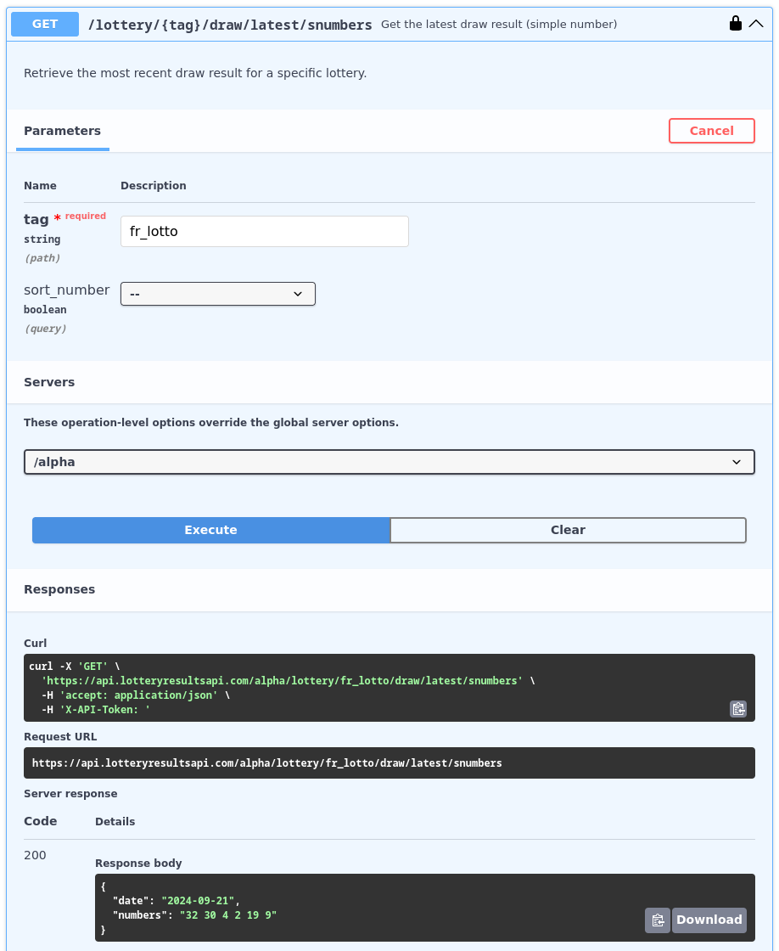Open the sort_number boolean dropdown

tap(218, 294)
